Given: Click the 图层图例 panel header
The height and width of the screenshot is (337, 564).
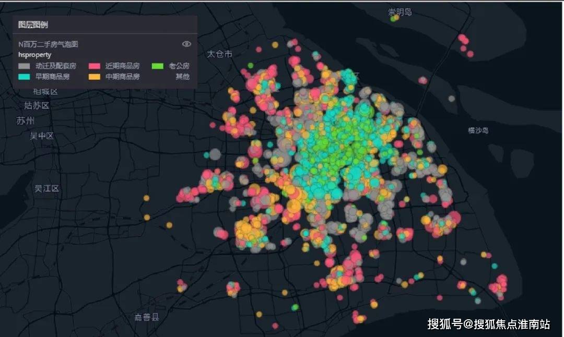Looking at the screenshot, I should (x=33, y=25).
